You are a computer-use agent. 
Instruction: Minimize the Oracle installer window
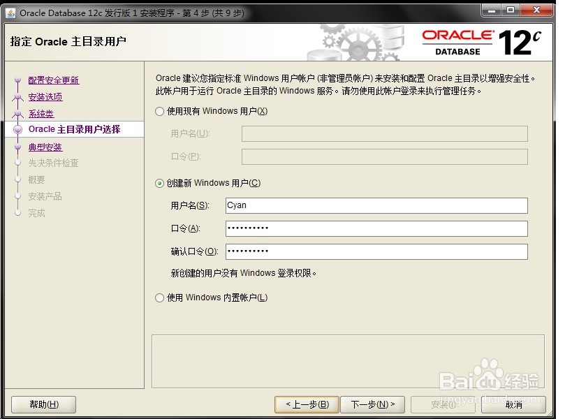(492, 10)
